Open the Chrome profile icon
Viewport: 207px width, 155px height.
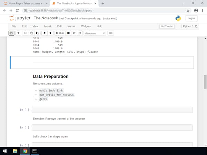(196, 11)
